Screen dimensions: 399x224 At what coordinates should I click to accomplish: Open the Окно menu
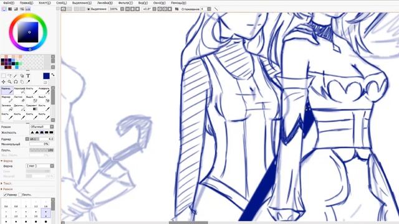coord(160,2)
